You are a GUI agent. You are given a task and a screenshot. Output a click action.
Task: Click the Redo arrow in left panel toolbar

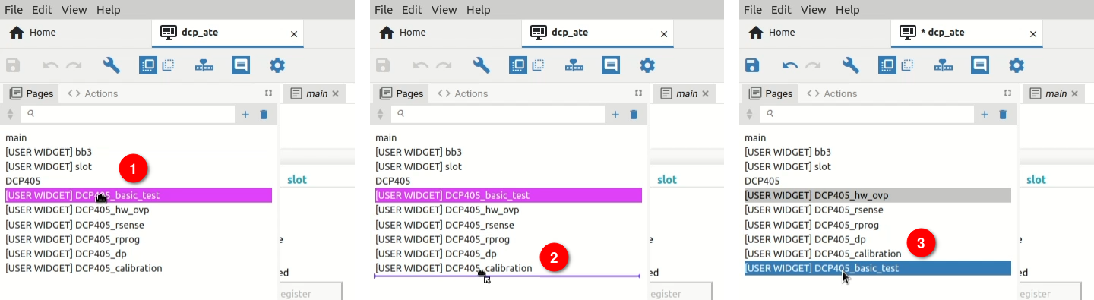[74, 65]
